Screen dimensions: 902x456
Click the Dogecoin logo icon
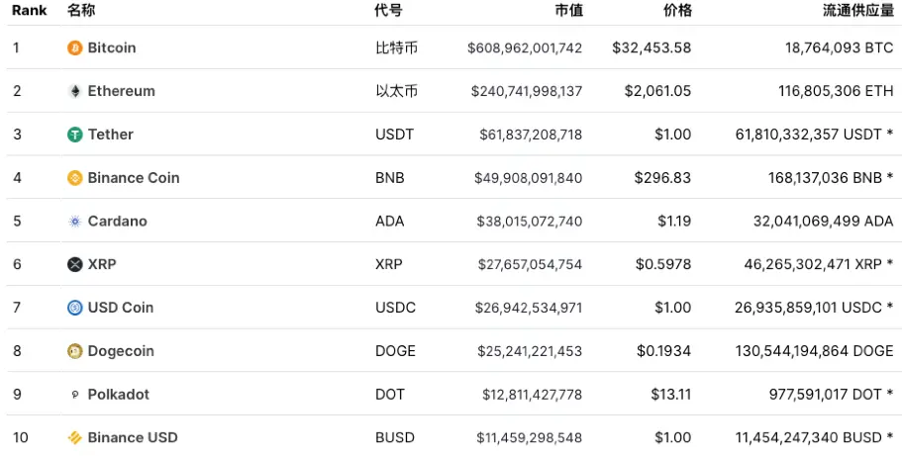[75, 351]
